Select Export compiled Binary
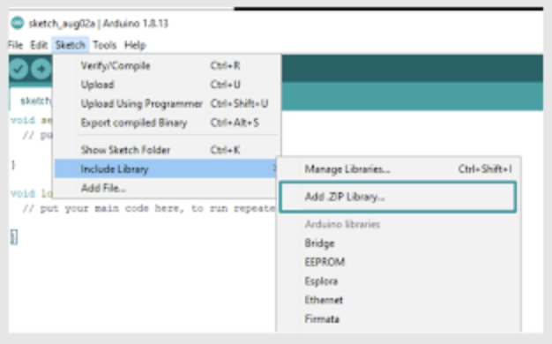The image size is (552, 344). pyautogui.click(x=168, y=123)
